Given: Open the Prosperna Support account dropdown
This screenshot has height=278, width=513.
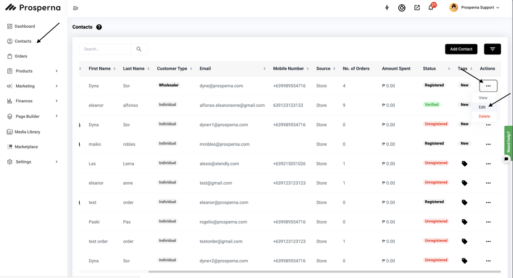Looking at the screenshot, I should click(475, 8).
